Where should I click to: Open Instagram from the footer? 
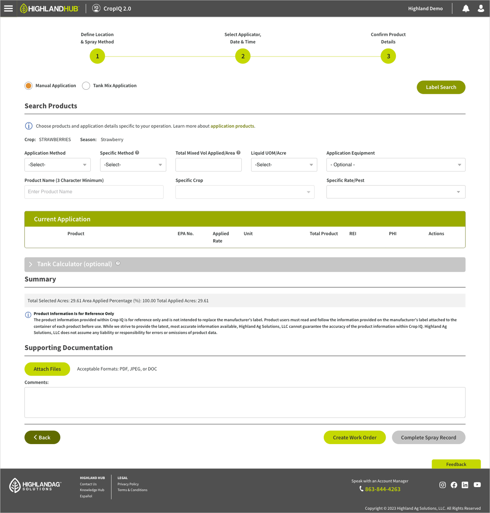[442, 485]
